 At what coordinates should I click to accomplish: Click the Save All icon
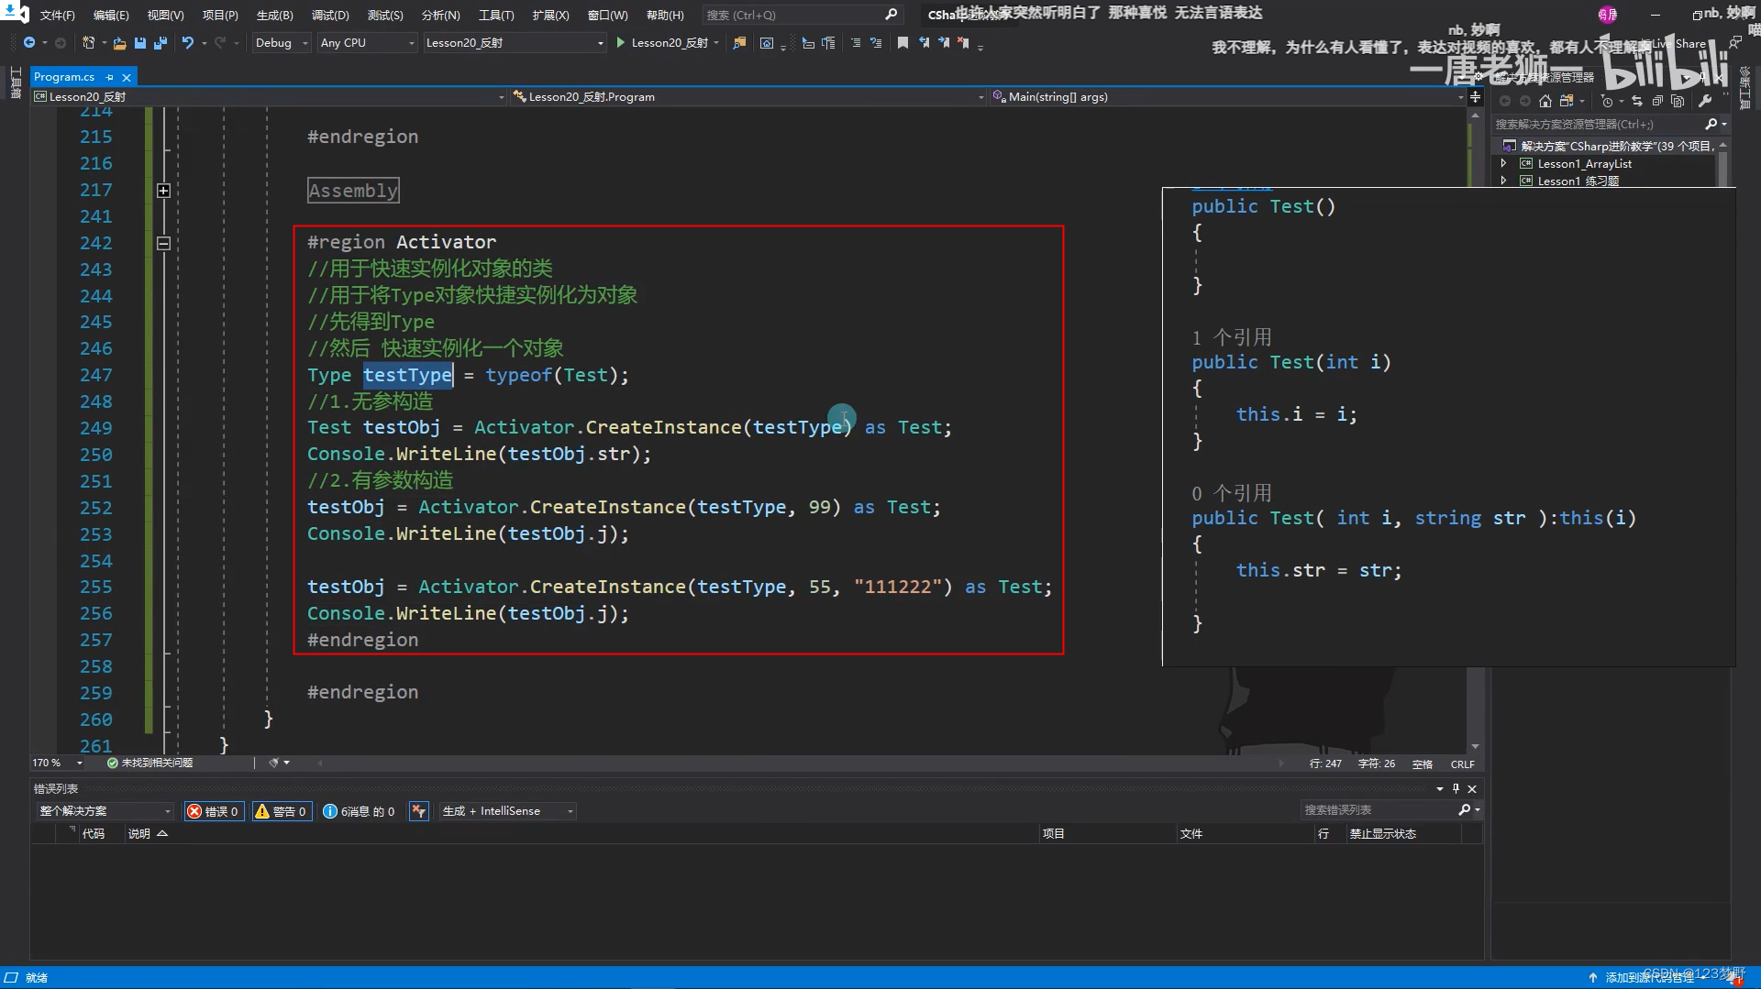click(160, 43)
